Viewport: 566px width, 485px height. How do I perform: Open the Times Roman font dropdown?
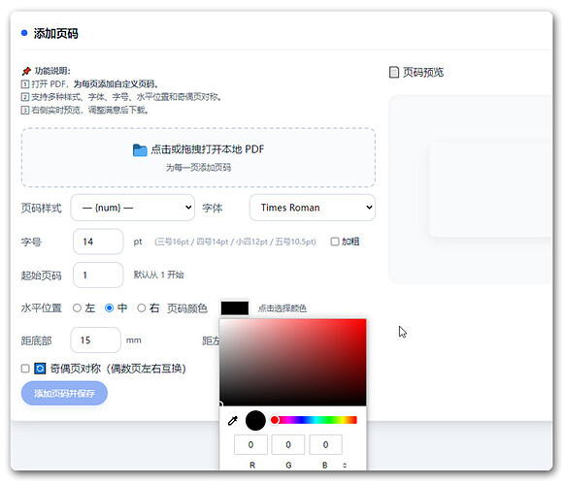[x=313, y=208]
